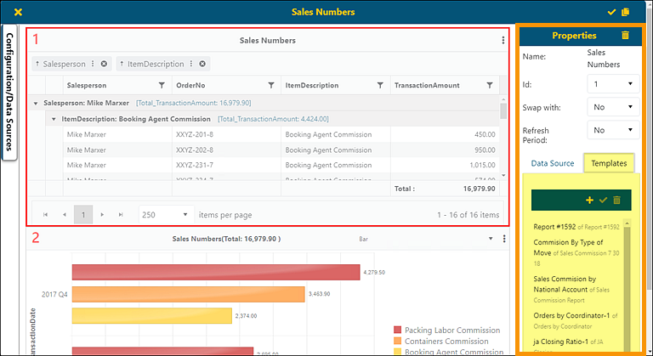Switch to the Data Source tab
The image size is (653, 356).
pos(553,163)
